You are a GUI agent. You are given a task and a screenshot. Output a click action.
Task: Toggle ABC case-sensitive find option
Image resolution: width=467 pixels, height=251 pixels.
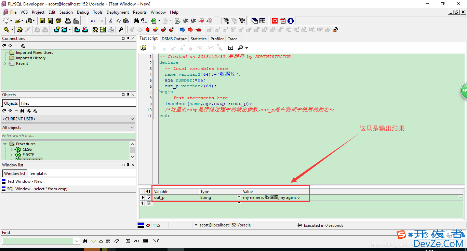[137, 241]
